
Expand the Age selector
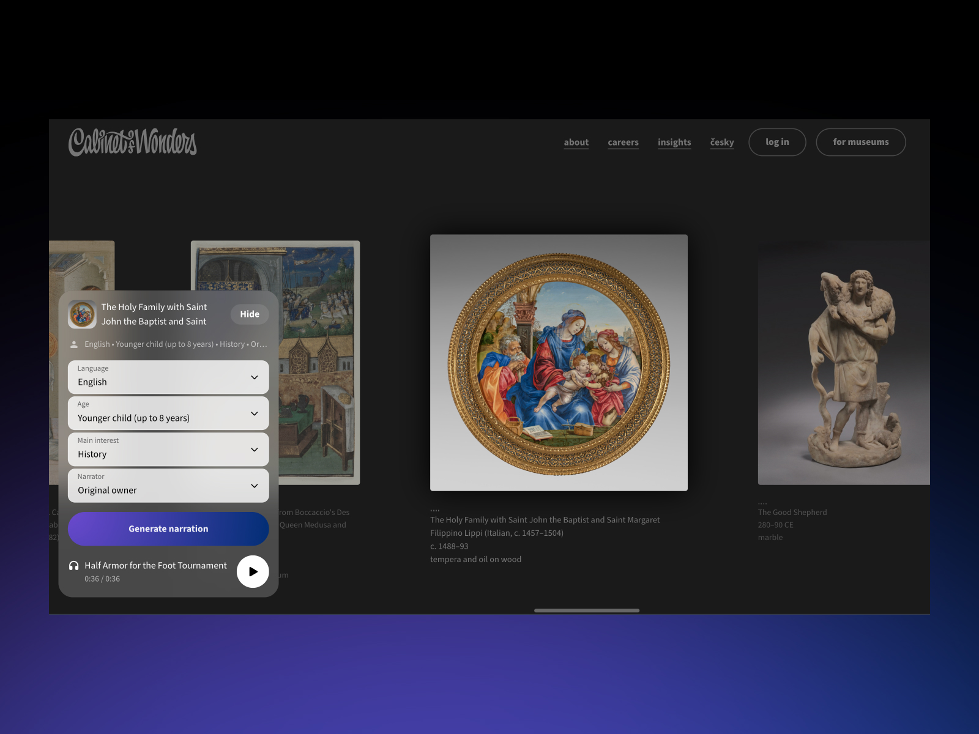pos(168,413)
